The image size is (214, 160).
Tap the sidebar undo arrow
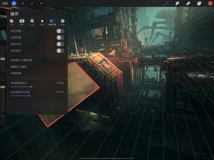point(3,116)
